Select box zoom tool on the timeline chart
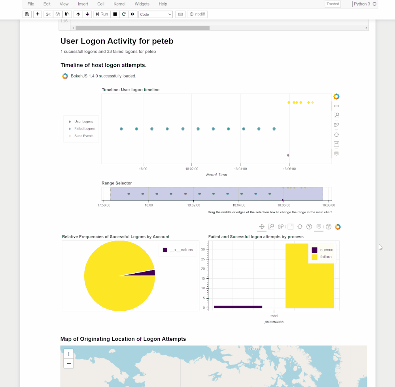The image size is (395, 387). point(336,115)
